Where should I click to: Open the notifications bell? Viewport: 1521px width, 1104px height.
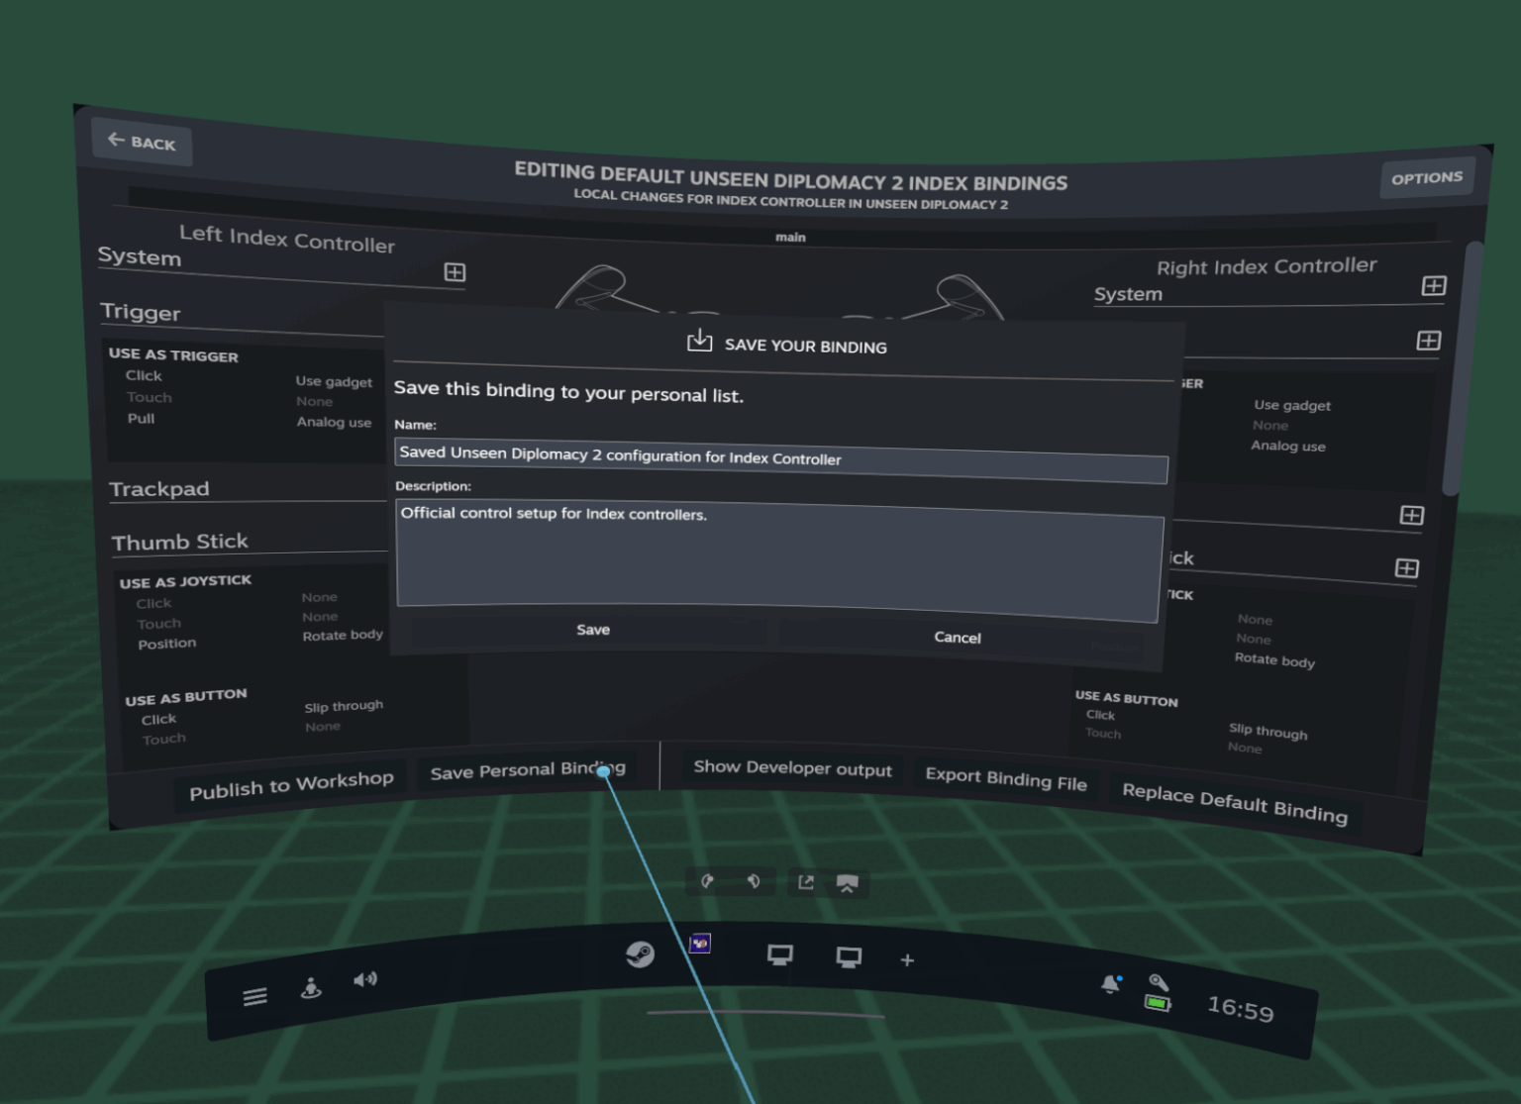tap(1109, 983)
